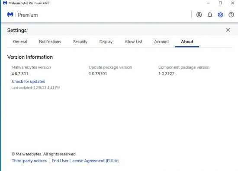
Task: Click the Update package version label
Action: click(110, 67)
